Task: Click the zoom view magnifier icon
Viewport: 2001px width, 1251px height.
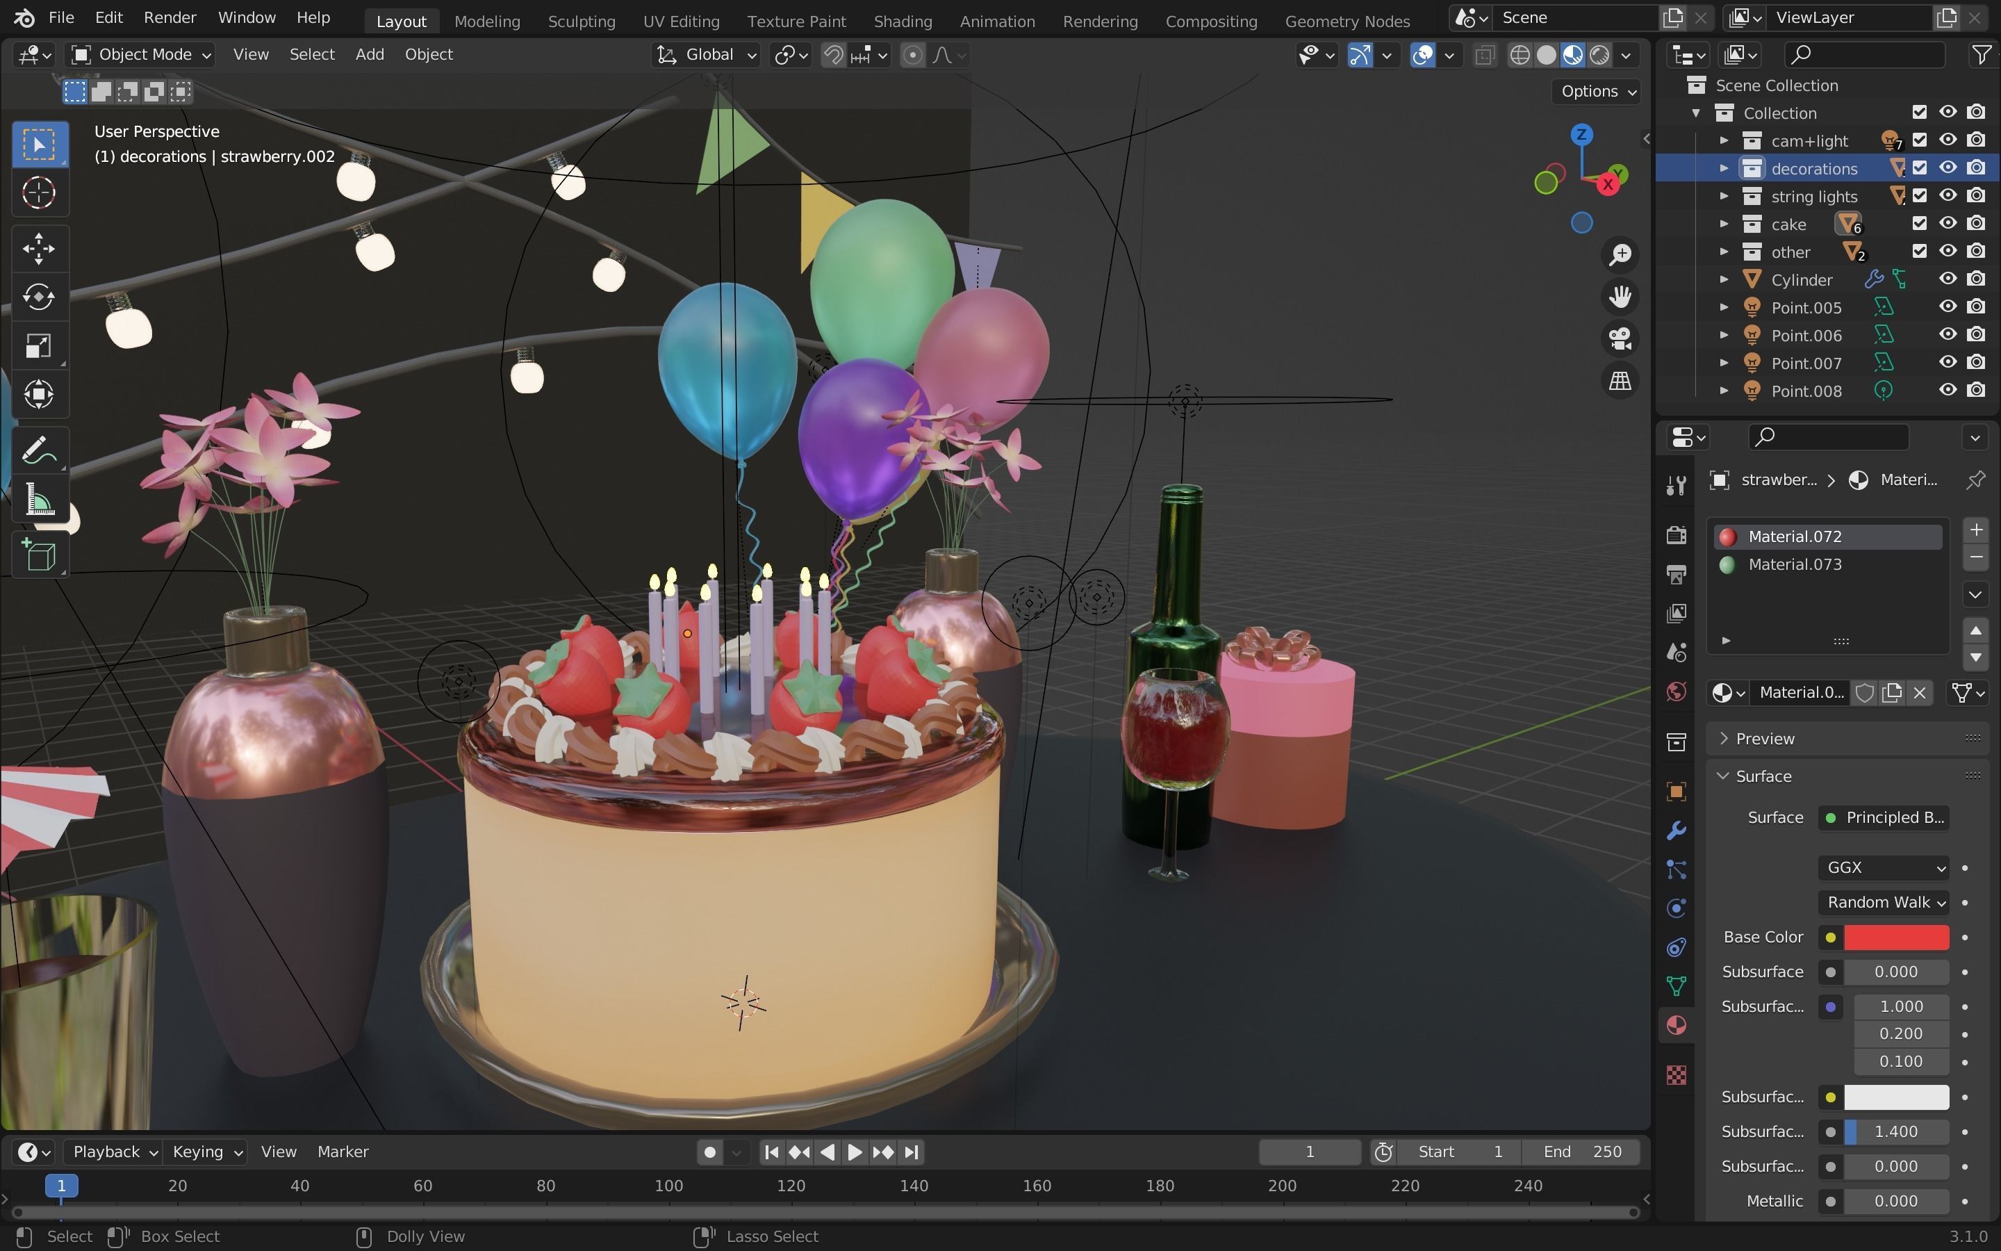Action: 1620,254
